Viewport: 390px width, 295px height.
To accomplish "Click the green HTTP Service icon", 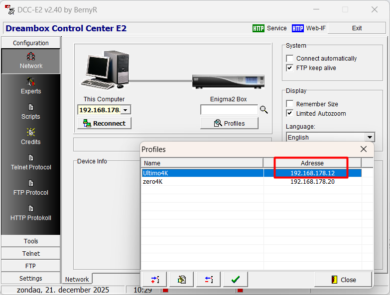I will 259,28.
